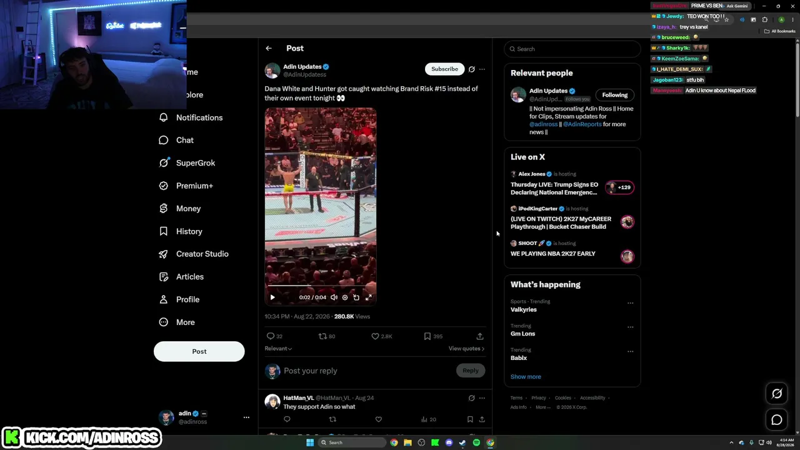
Task: Seek on the video progress bar
Action: tap(320, 286)
